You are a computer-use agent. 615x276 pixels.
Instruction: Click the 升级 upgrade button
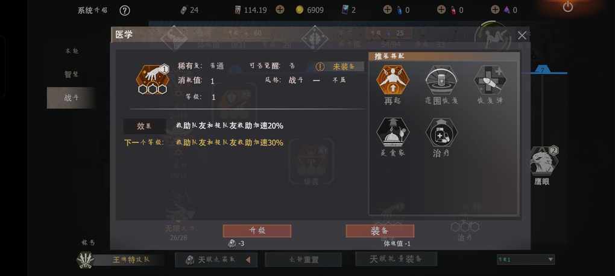(x=257, y=231)
